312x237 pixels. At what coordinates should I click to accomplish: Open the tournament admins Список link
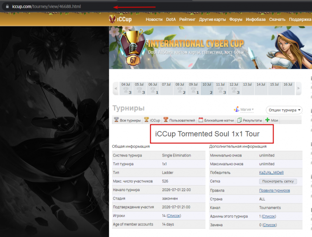(x=269, y=216)
